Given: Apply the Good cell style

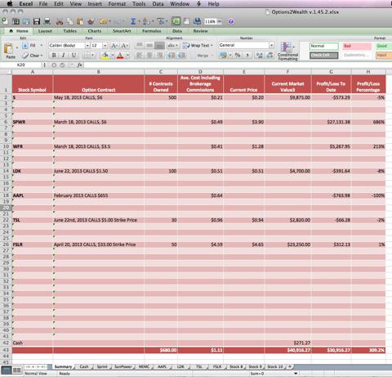Looking at the screenshot, I should pos(384,46).
